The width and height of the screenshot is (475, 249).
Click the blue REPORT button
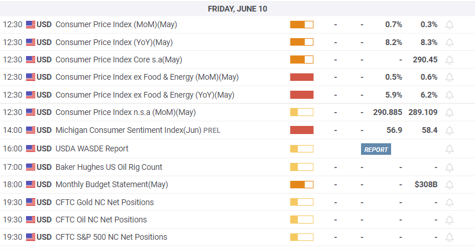point(376,150)
